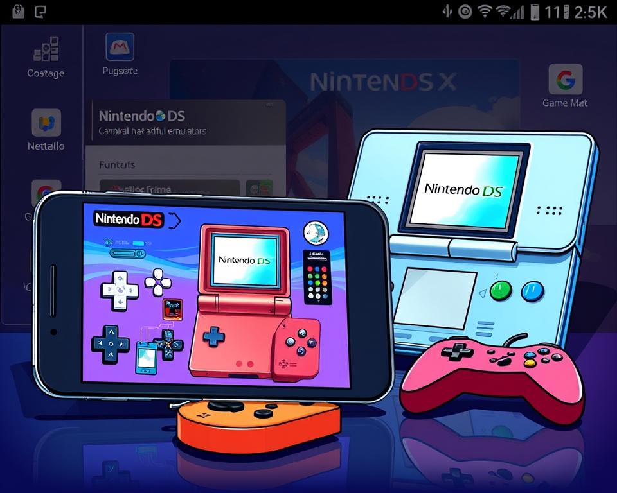Tap the white D-pad on phone screen

(120, 291)
